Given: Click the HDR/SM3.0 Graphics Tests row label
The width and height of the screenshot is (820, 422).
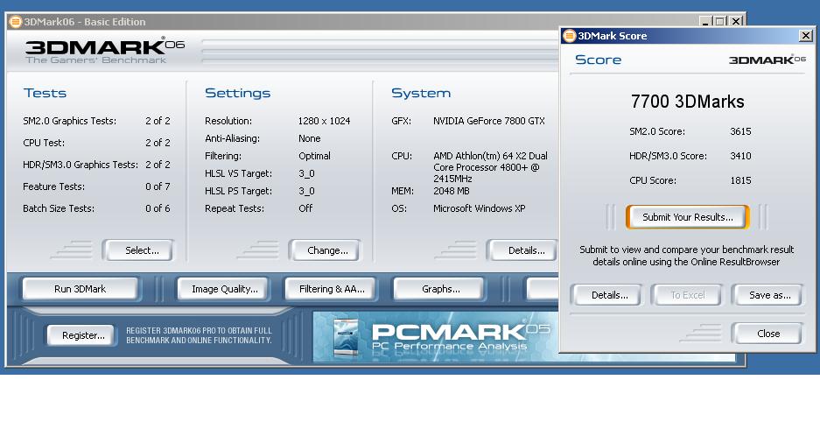Looking at the screenshot, I should (81, 165).
